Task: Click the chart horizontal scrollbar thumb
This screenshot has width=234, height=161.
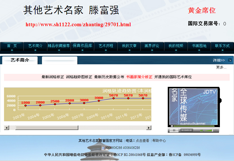Action: click(47, 128)
